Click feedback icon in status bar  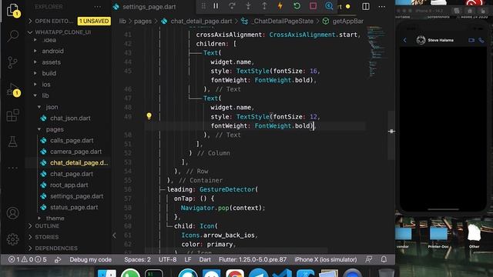click(x=368, y=259)
